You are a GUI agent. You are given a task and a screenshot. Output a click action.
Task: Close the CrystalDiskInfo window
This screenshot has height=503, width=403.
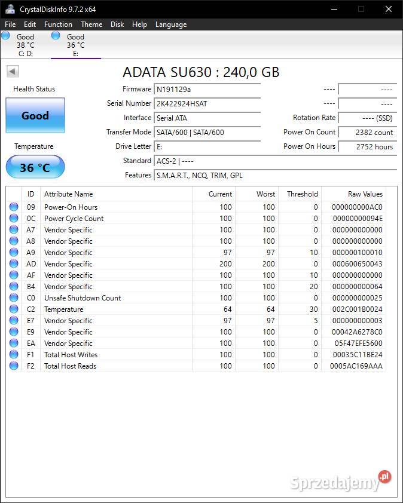tap(389, 9)
